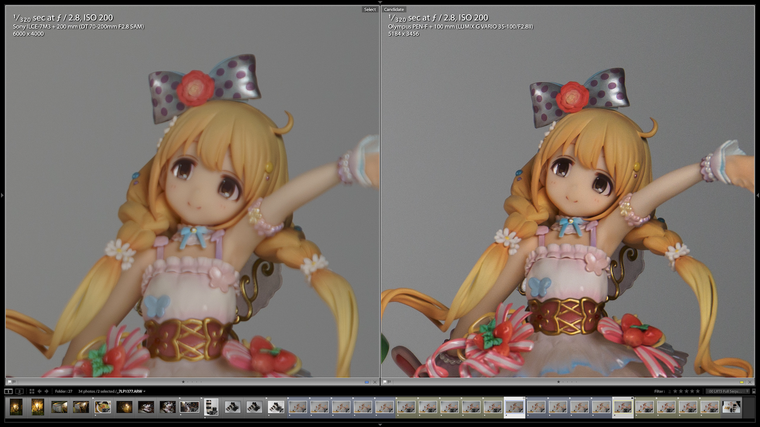The height and width of the screenshot is (427, 760).
Task: Filter by one star in filmstrip filter
Action: pos(675,391)
